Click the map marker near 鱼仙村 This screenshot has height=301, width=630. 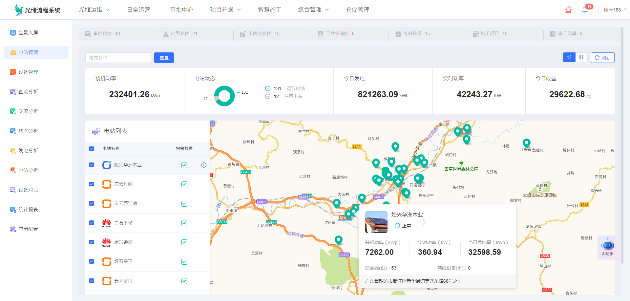[527, 143]
